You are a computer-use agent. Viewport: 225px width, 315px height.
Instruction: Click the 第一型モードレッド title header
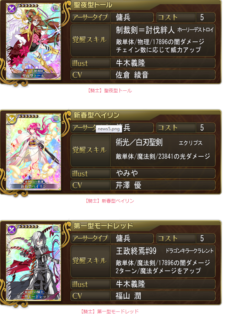(x=103, y=226)
